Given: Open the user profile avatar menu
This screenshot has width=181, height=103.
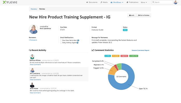Looking at the screenshot, I should 176,2.
